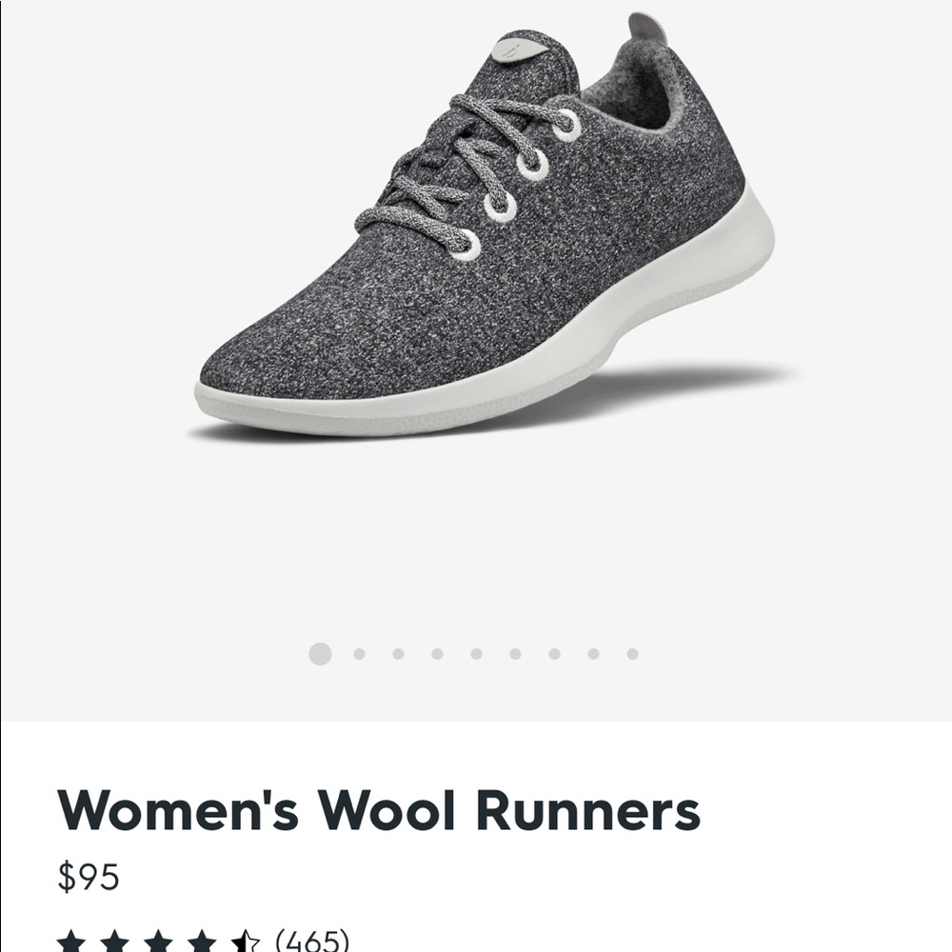The image size is (952, 952).
Task: Select the first active carousel dot
Action: click(x=321, y=654)
